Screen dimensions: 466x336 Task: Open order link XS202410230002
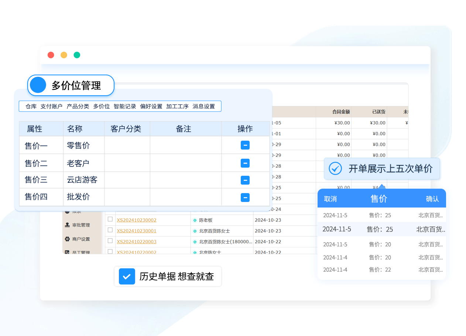click(x=137, y=220)
